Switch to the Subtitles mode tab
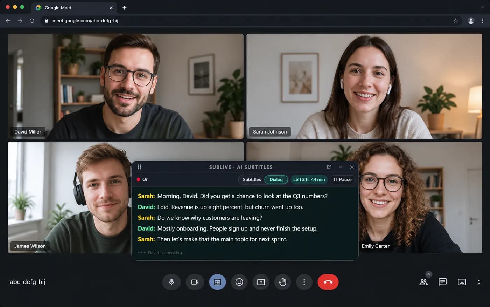 252,180
